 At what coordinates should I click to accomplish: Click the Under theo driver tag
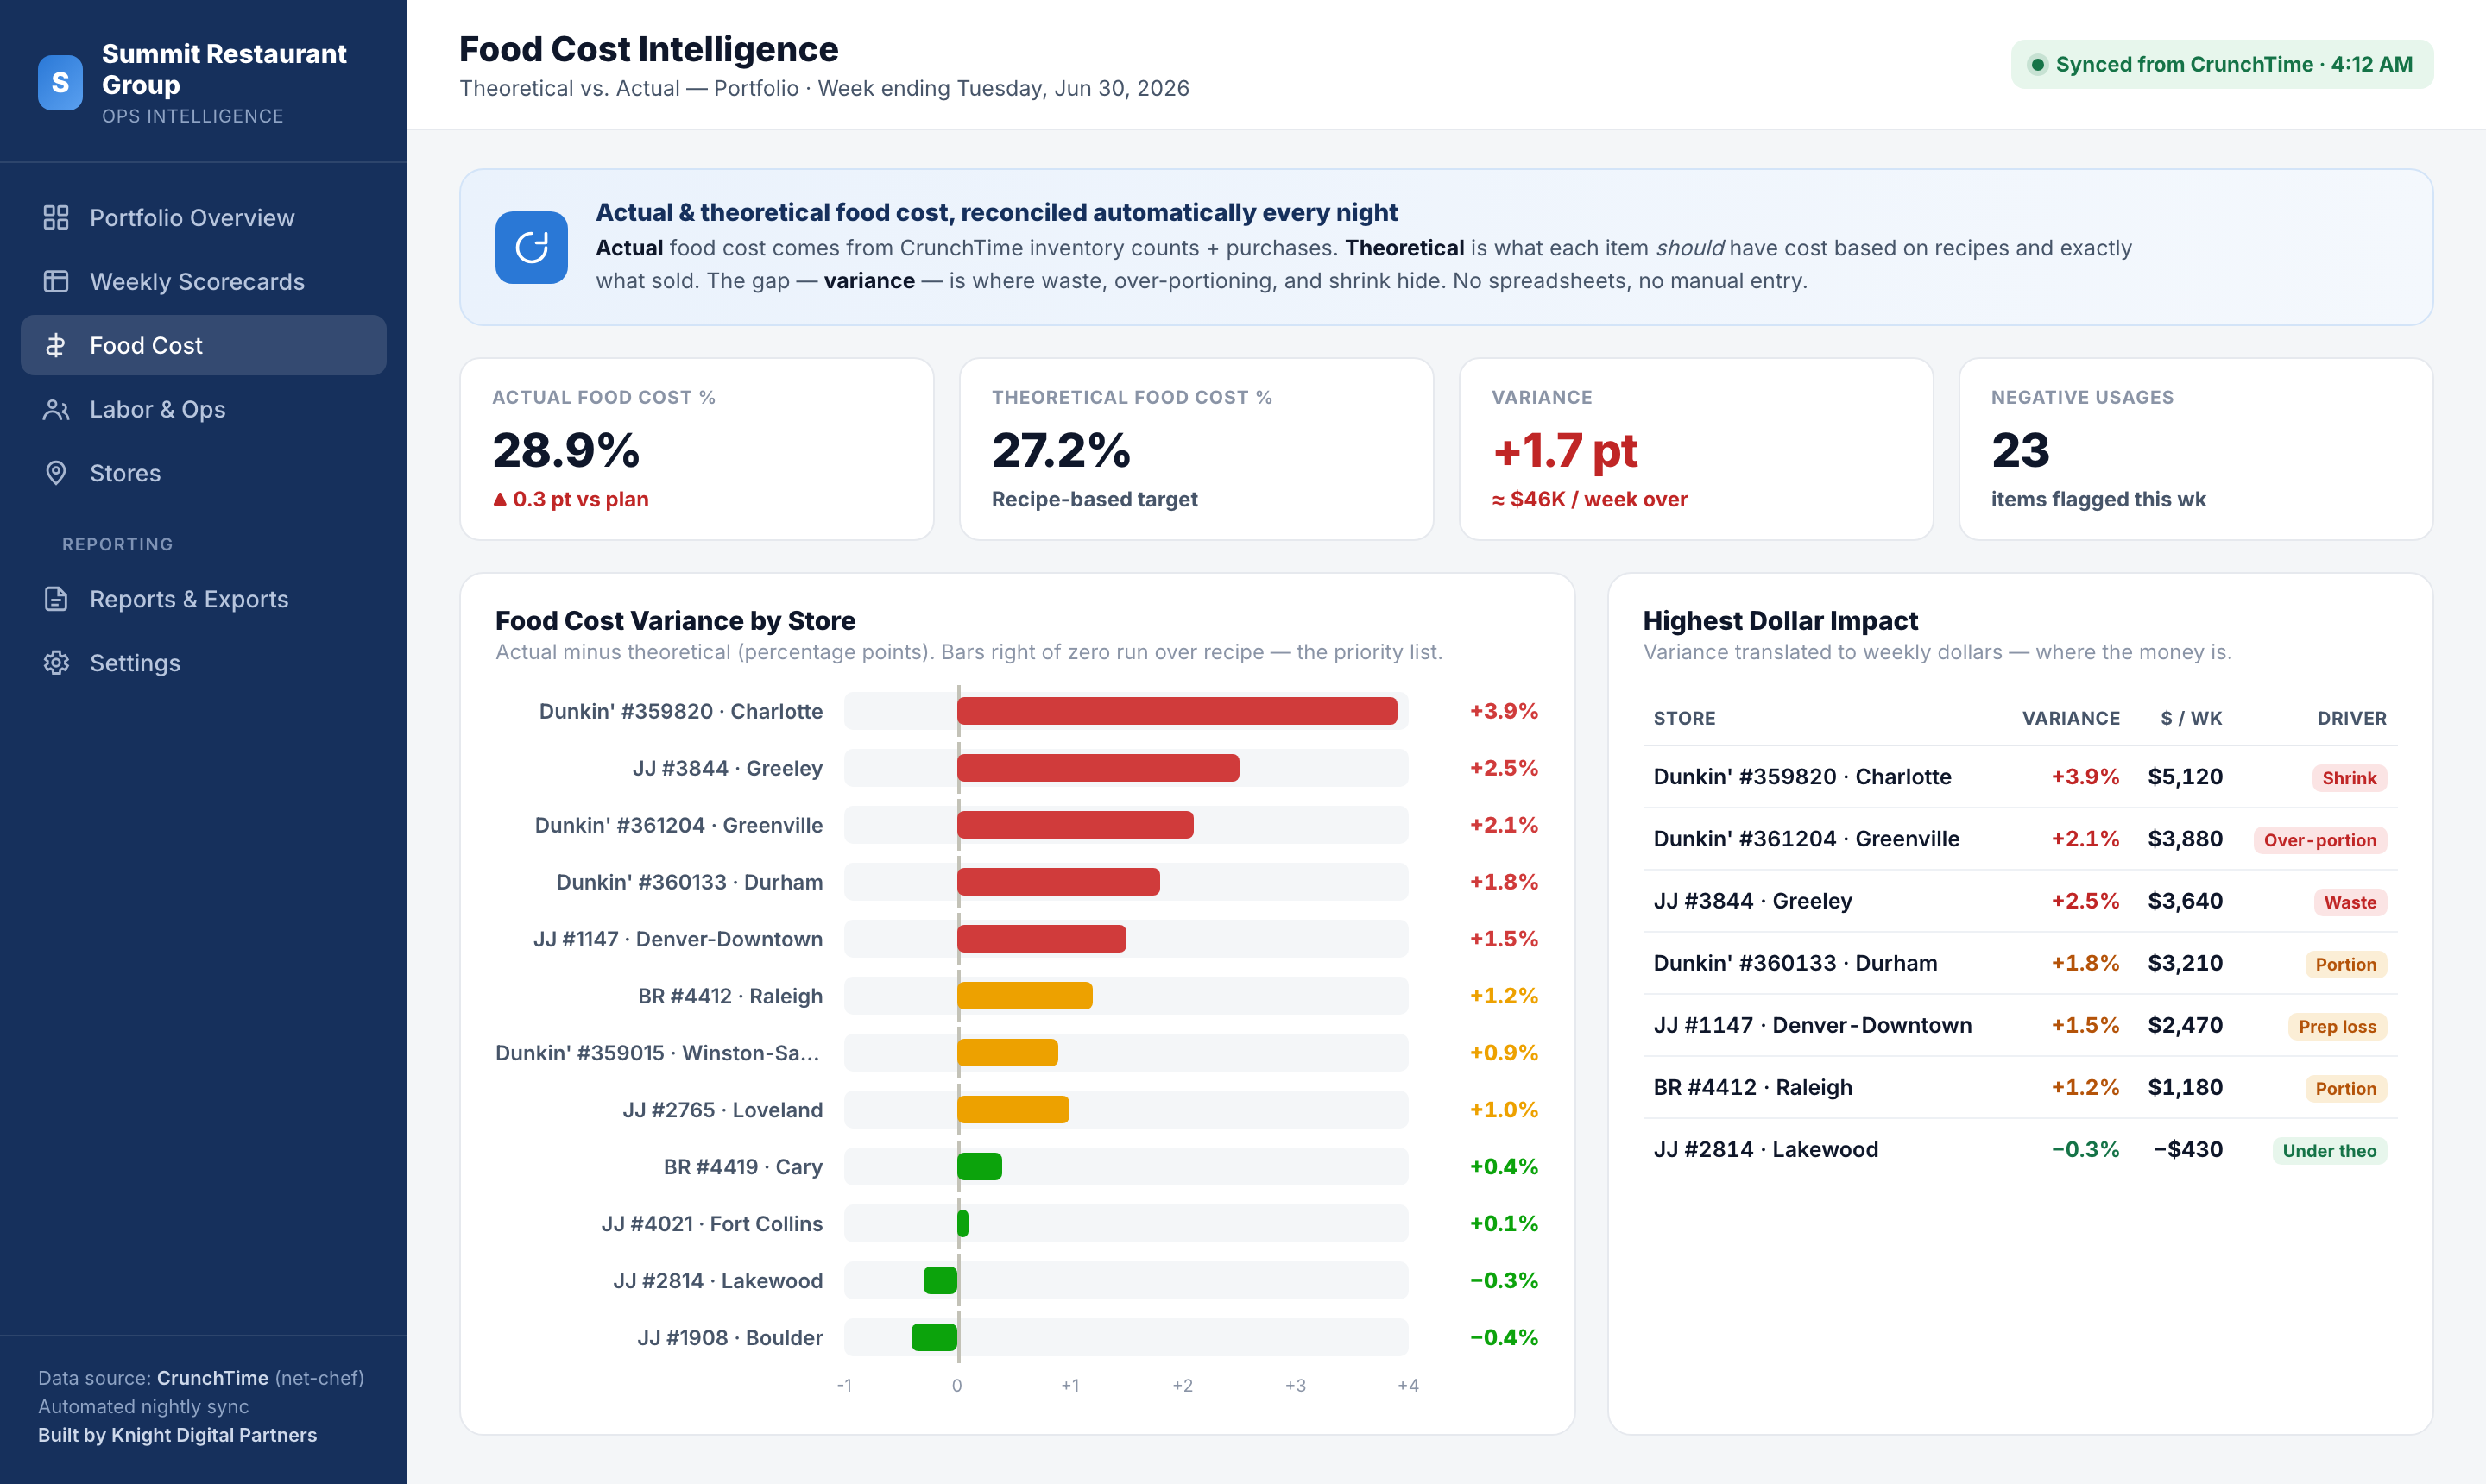2329,1150
